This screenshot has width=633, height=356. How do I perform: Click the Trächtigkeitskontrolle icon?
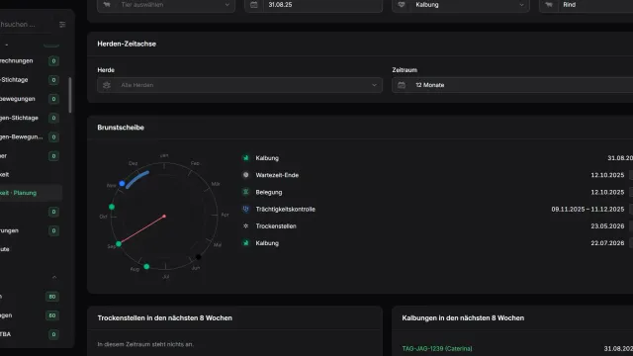pos(246,209)
